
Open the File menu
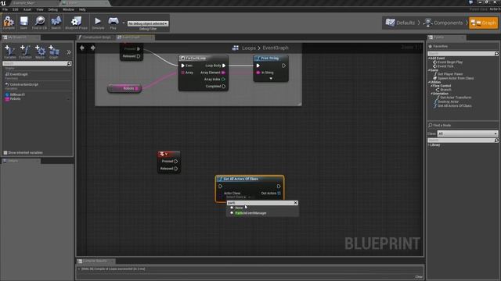(5, 9)
